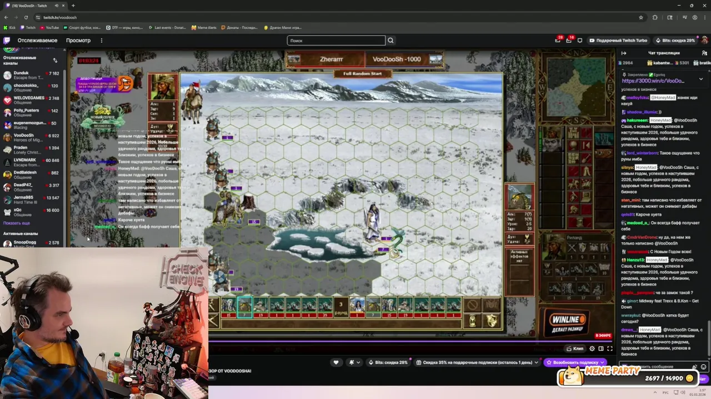Viewport: 711px width, 399px height.
Task: Open Jerma985 channel in the sidebar
Action: coord(32,199)
